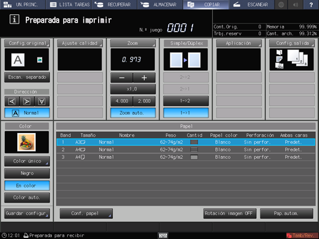Go to the ALMACENAR tab

point(160,4)
